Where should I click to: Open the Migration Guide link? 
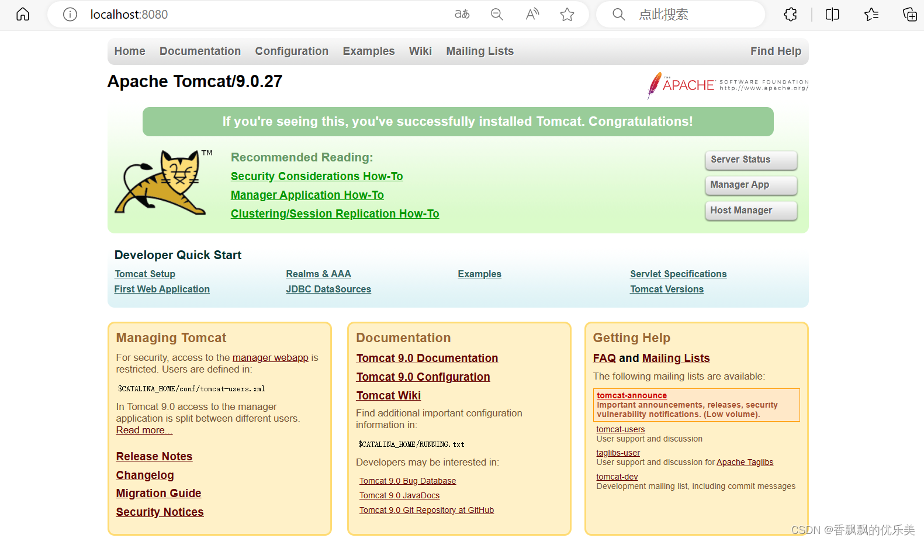(x=158, y=493)
